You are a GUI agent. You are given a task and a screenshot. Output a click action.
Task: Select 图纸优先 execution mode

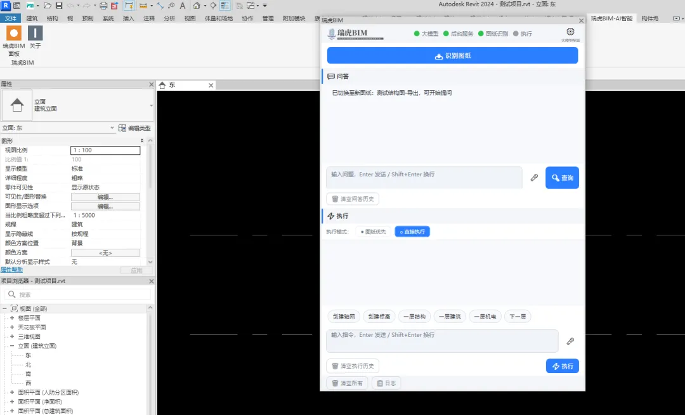click(373, 232)
